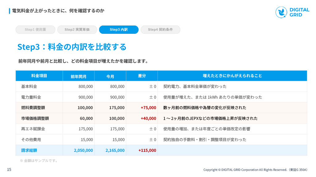Click the Digital Grid bird logo
This screenshot has height=177, width=316.
click(x=281, y=12)
